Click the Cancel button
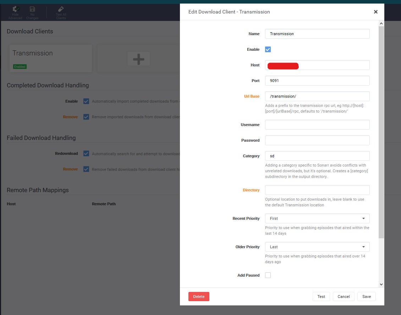The height and width of the screenshot is (315, 401). 344,297
